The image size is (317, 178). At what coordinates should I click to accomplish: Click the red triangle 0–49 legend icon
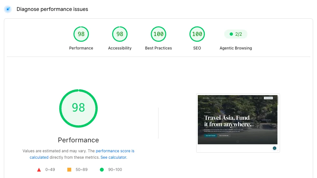click(x=39, y=170)
